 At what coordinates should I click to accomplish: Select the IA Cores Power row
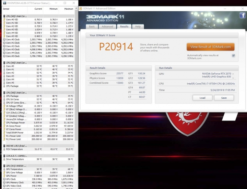pyautogui.click(x=38, y=126)
